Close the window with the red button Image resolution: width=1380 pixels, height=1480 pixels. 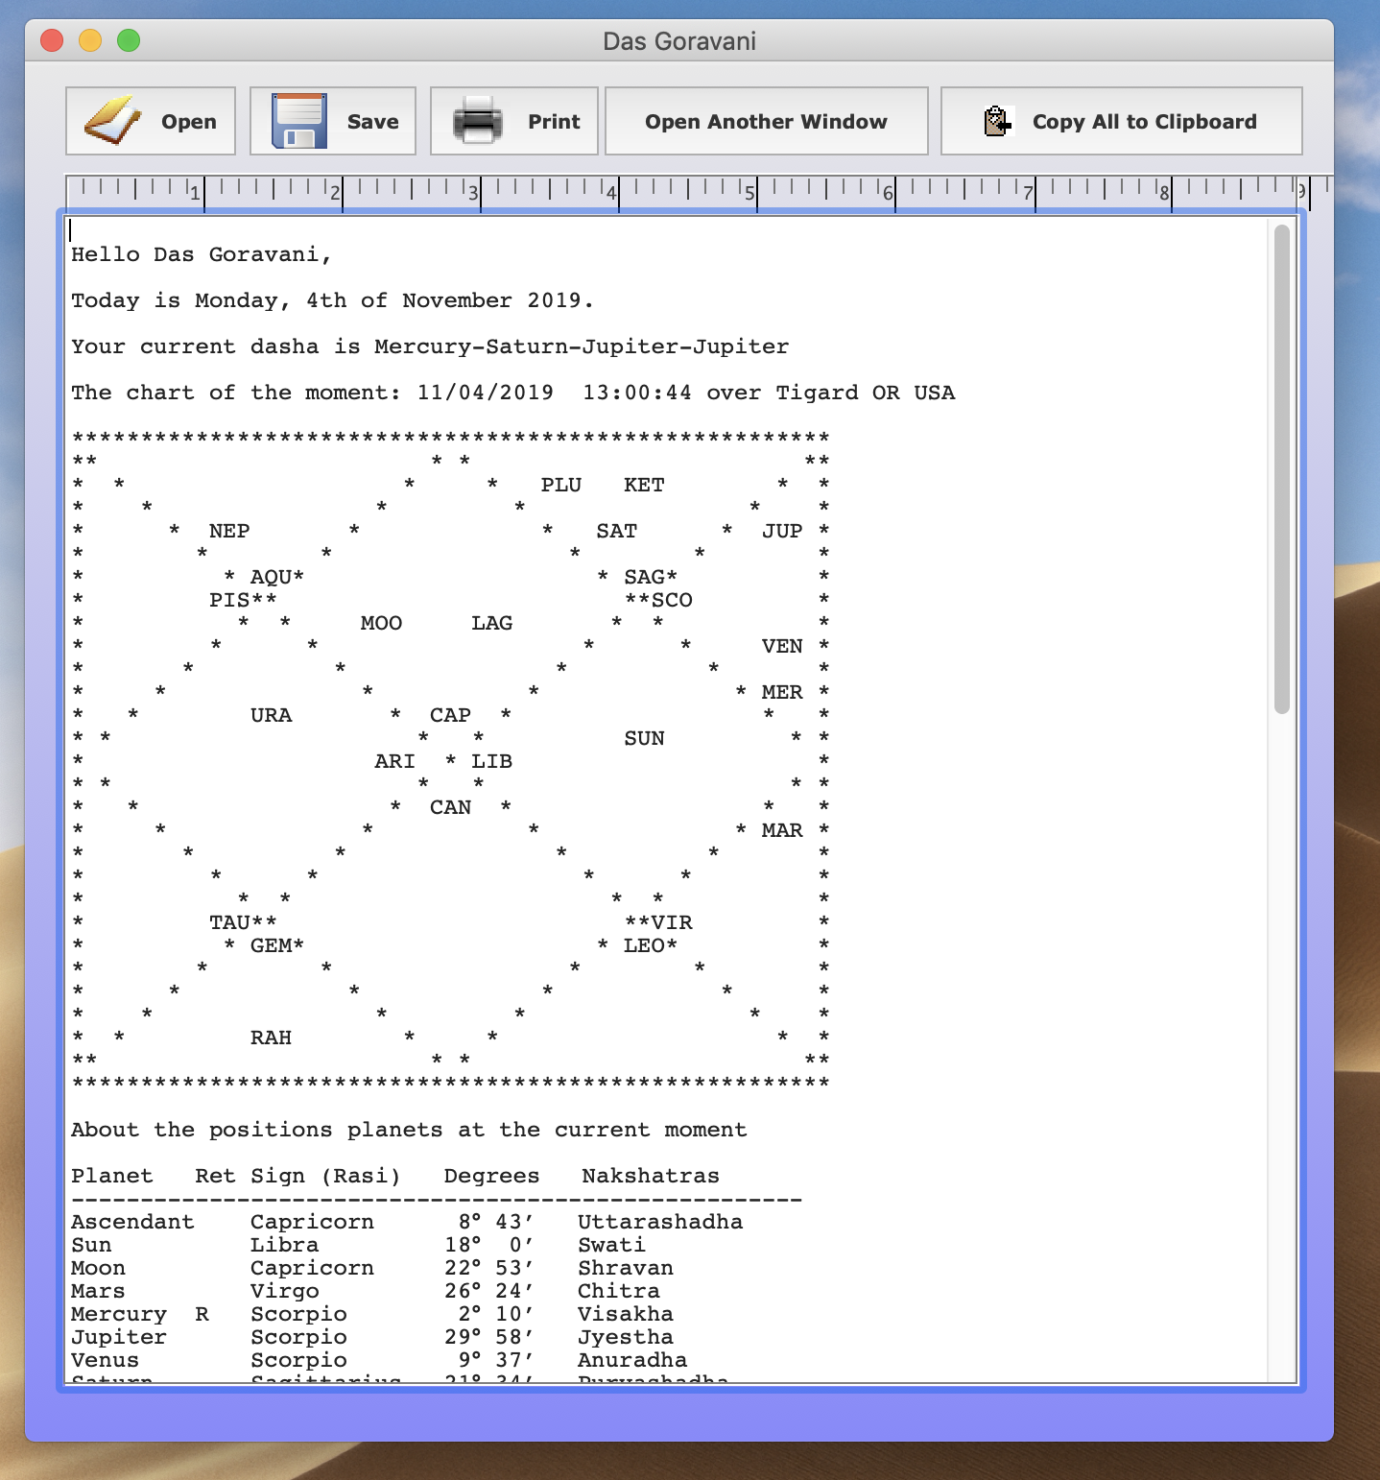[x=52, y=40]
